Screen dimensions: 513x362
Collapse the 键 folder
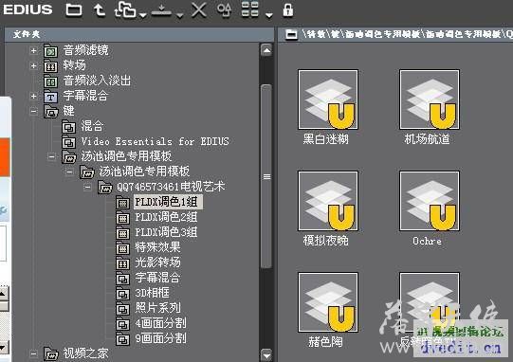[x=33, y=112]
